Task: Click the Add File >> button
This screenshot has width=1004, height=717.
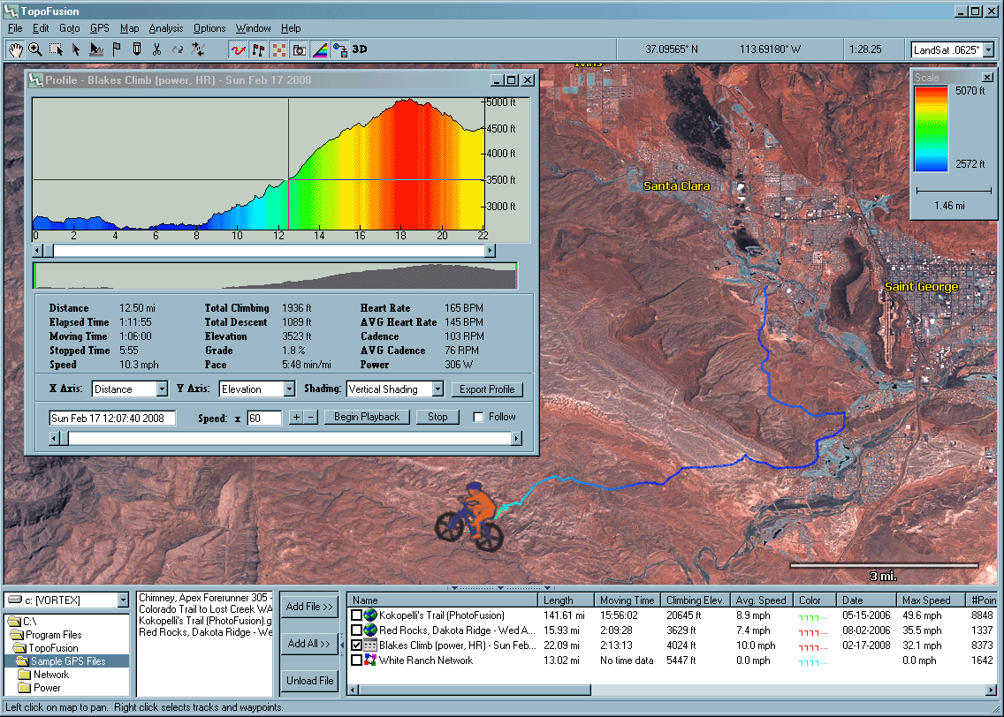Action: tap(309, 607)
